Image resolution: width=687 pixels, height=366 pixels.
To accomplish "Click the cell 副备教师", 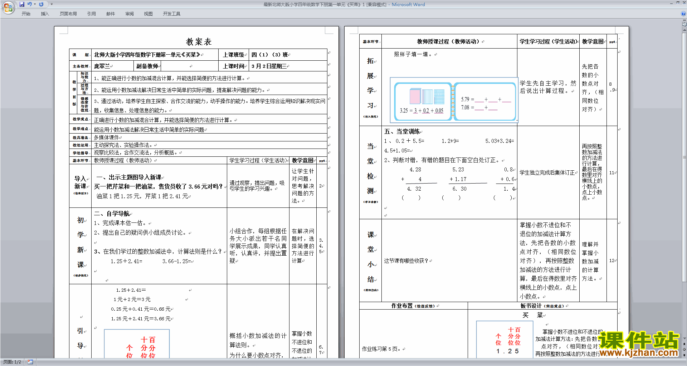I will coord(147,66).
